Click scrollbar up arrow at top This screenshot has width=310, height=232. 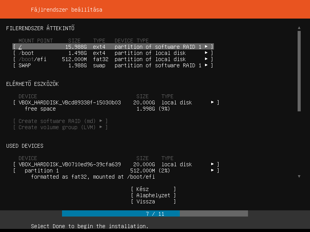click(x=299, y=28)
